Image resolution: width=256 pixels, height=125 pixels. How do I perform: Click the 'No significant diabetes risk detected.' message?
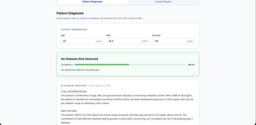tap(80, 70)
